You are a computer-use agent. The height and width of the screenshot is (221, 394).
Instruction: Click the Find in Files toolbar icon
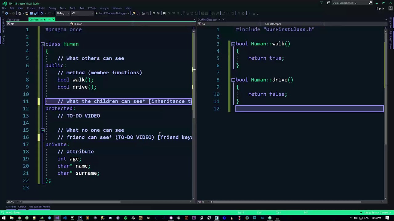134,13
